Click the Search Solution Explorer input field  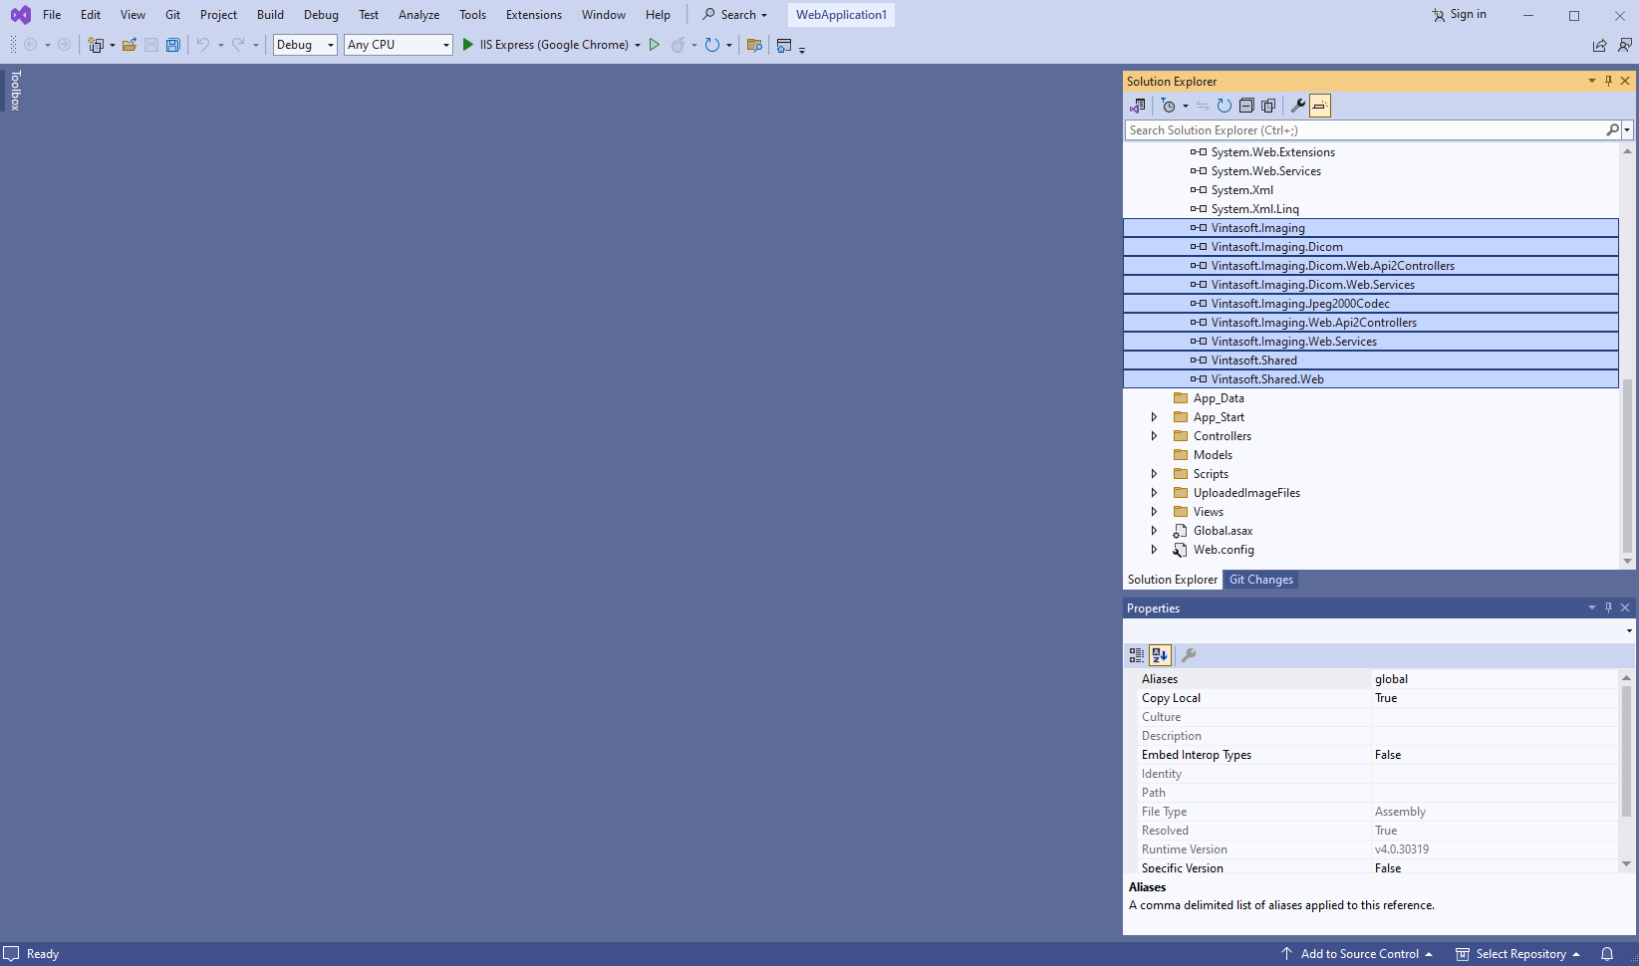pos(1365,130)
